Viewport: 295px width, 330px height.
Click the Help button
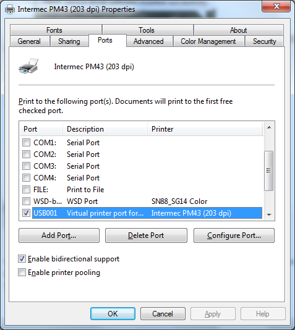coord(263,313)
